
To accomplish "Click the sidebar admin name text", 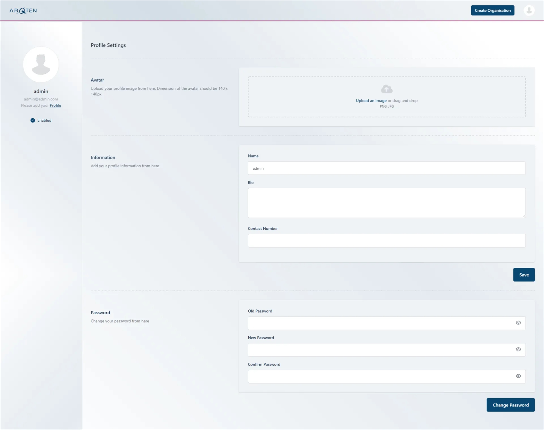I will 41,91.
